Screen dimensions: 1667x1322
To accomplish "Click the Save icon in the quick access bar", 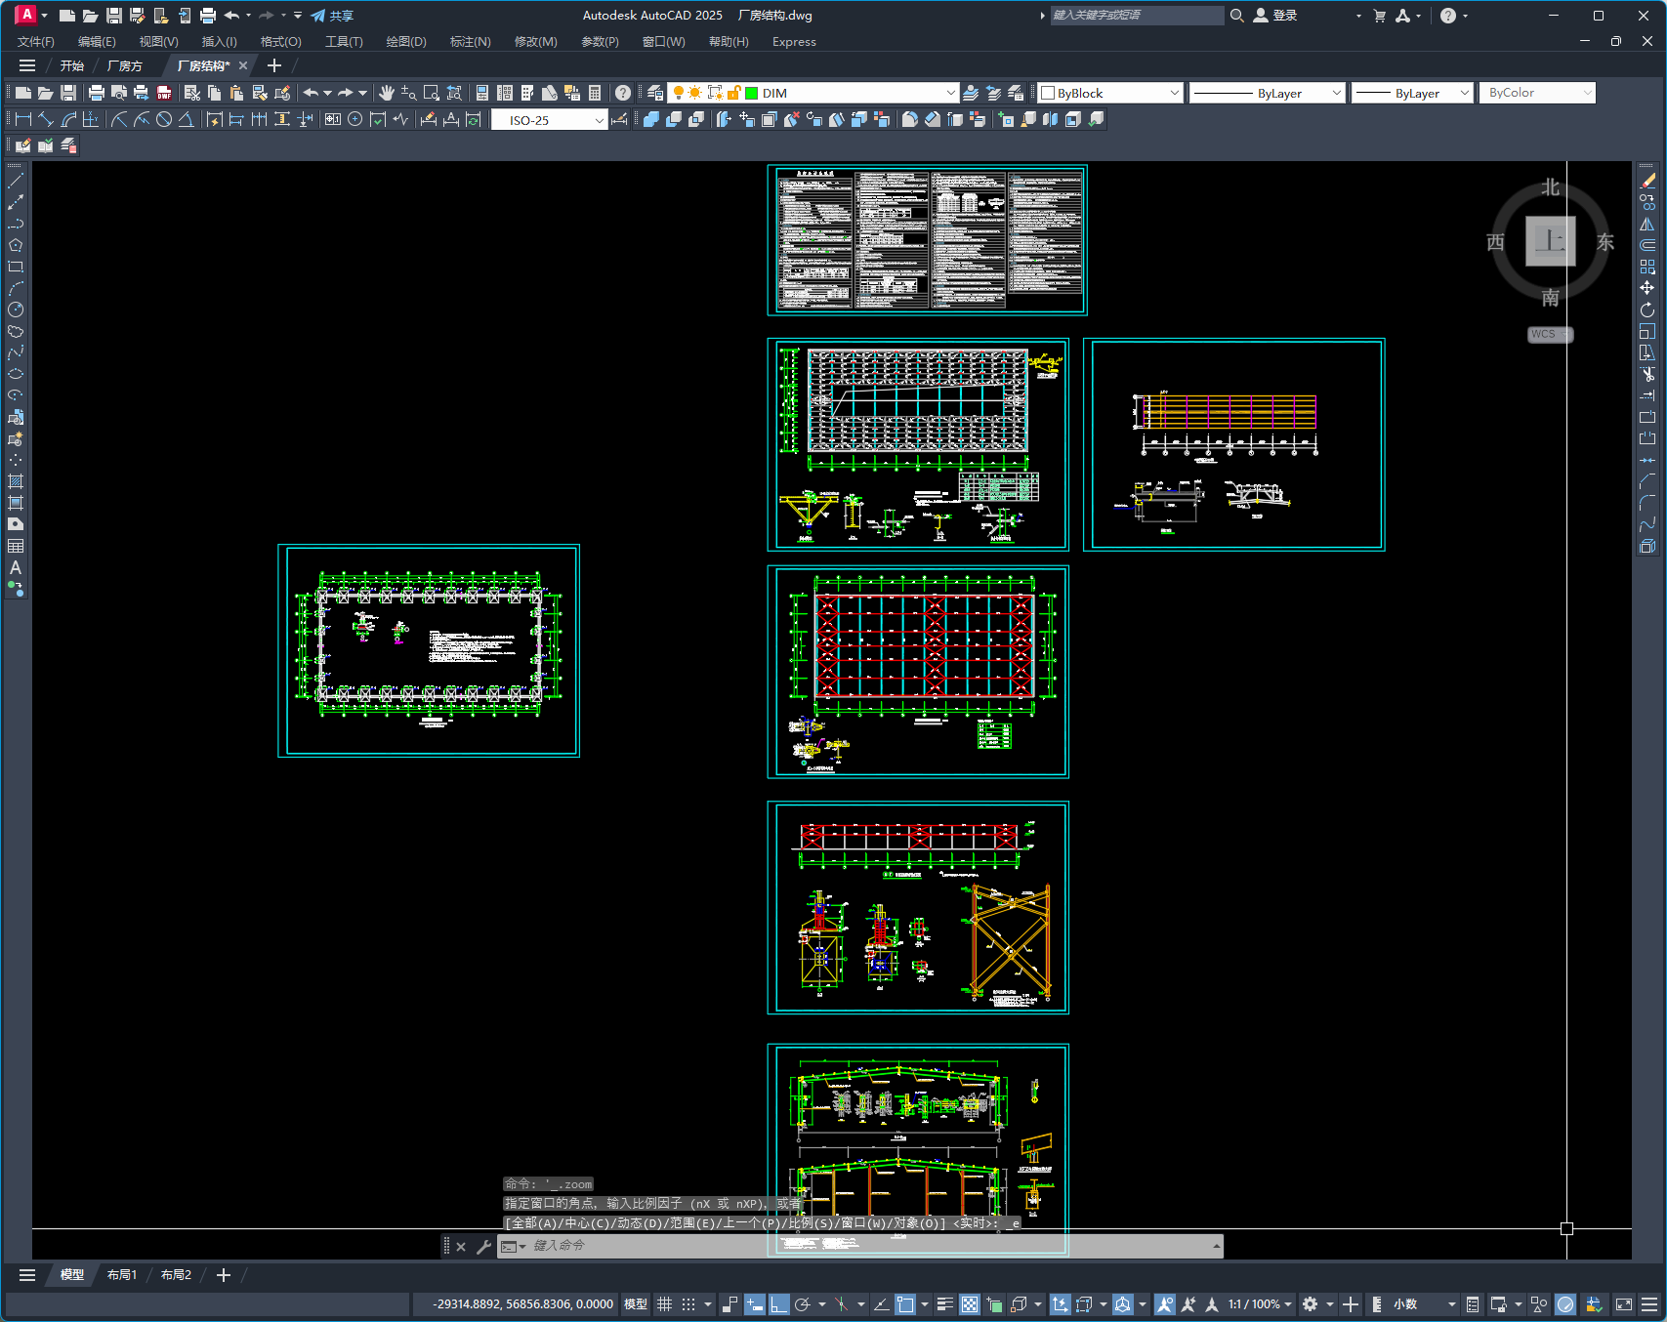I will click(x=114, y=16).
